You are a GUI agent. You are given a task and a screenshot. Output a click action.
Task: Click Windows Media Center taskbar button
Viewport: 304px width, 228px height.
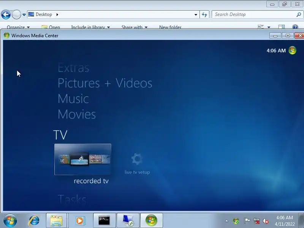click(x=151, y=221)
